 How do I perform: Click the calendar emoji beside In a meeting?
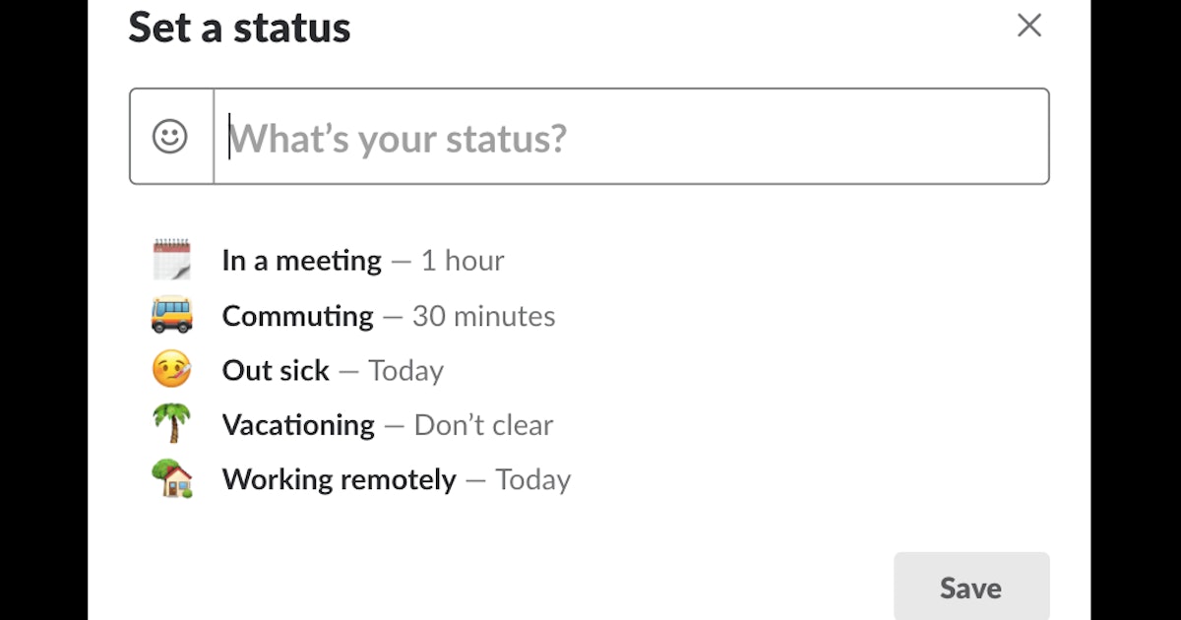(x=171, y=259)
